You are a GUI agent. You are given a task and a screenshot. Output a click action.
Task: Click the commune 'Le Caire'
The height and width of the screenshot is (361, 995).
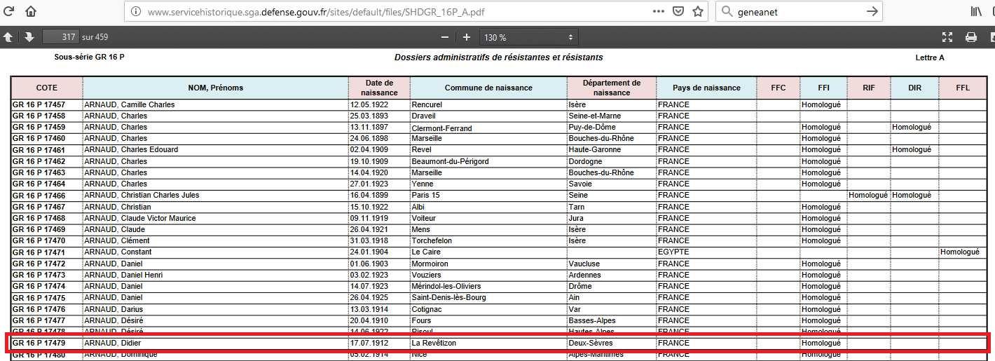click(x=425, y=252)
